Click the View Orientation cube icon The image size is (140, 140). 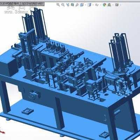click(x=82, y=5)
